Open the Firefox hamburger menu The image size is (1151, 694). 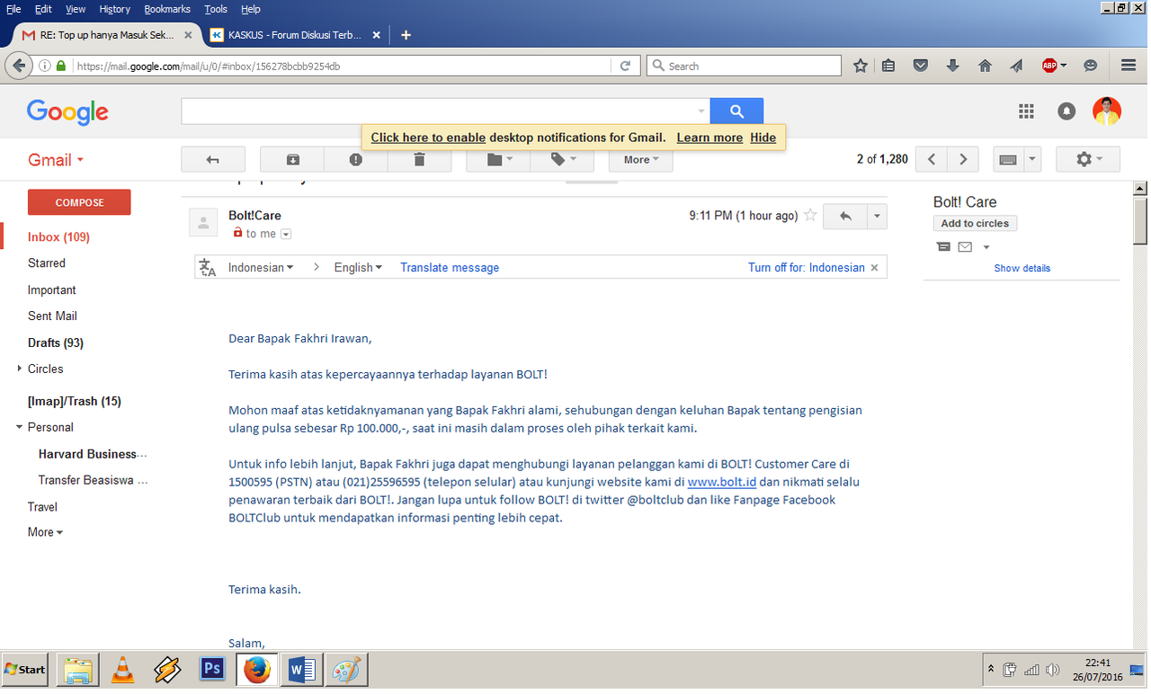point(1129,66)
